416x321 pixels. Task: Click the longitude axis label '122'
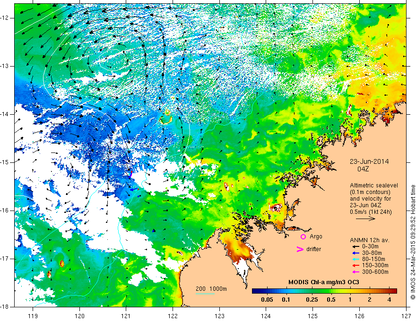click(x=173, y=316)
